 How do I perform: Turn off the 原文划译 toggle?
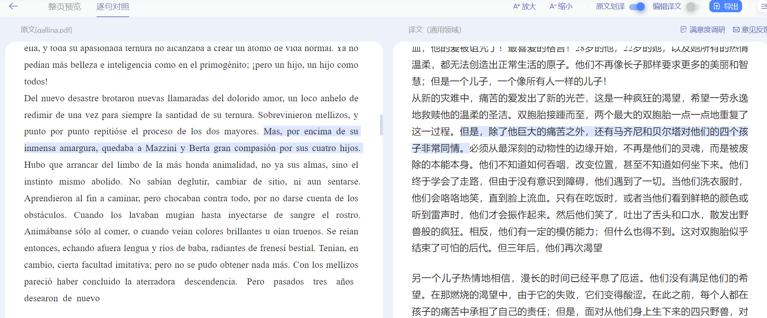pyautogui.click(x=637, y=7)
